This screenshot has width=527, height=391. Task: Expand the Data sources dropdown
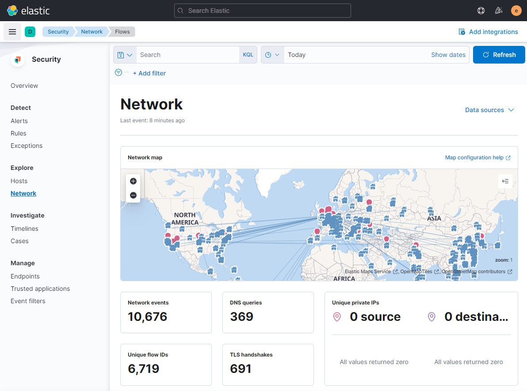pos(489,110)
